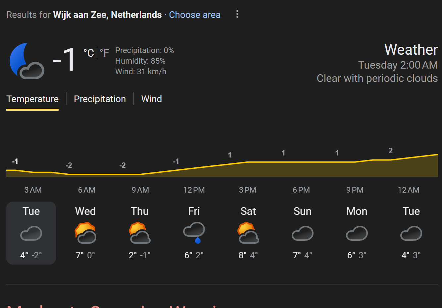Switch to the Wind tab
Viewport: 442px width, 308px height.
[x=151, y=99]
